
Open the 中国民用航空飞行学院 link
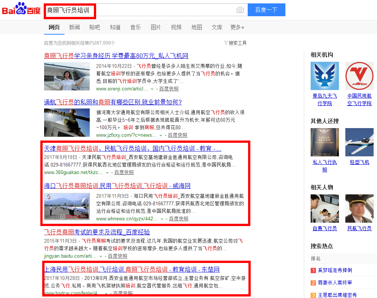pyautogui.click(x=359, y=99)
